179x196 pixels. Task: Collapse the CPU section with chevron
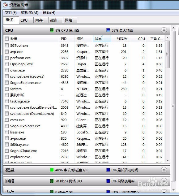tap(164, 30)
